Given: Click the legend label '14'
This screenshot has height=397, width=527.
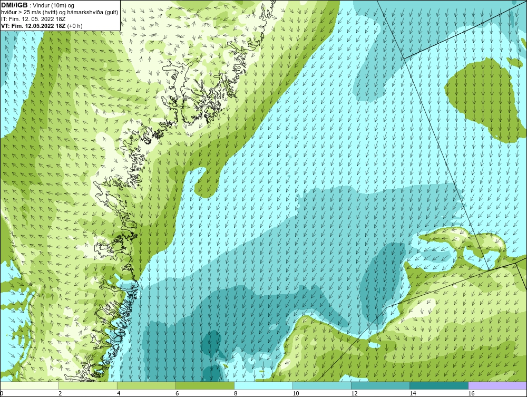Looking at the screenshot, I should (413, 393).
